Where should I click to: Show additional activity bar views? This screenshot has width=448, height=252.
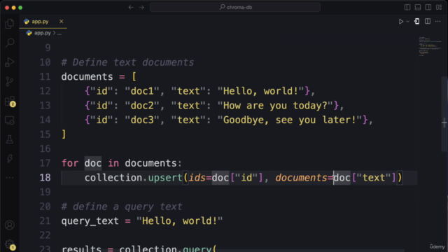pyautogui.click(x=9, y=177)
